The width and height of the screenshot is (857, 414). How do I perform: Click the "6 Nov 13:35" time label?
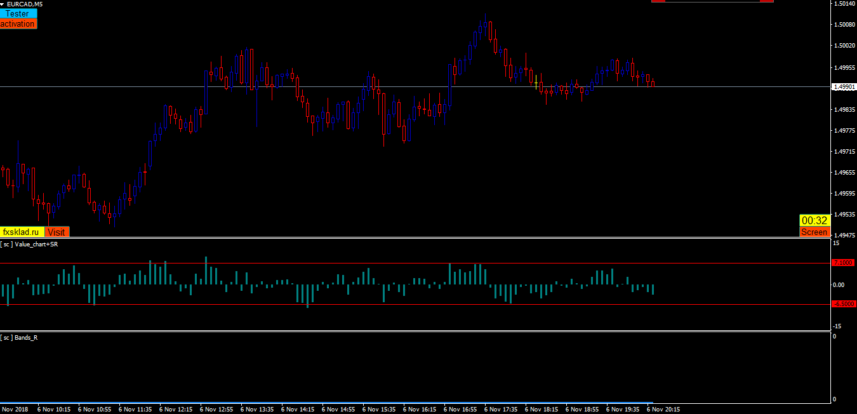(x=257, y=410)
